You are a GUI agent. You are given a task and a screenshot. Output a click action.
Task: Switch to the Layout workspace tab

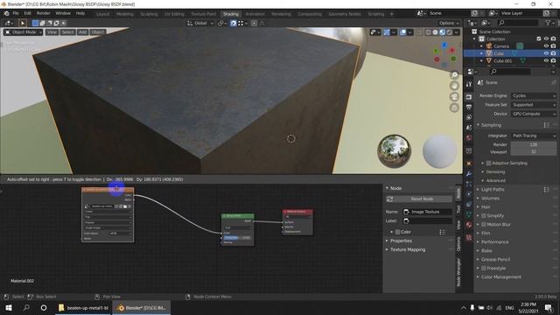[103, 14]
